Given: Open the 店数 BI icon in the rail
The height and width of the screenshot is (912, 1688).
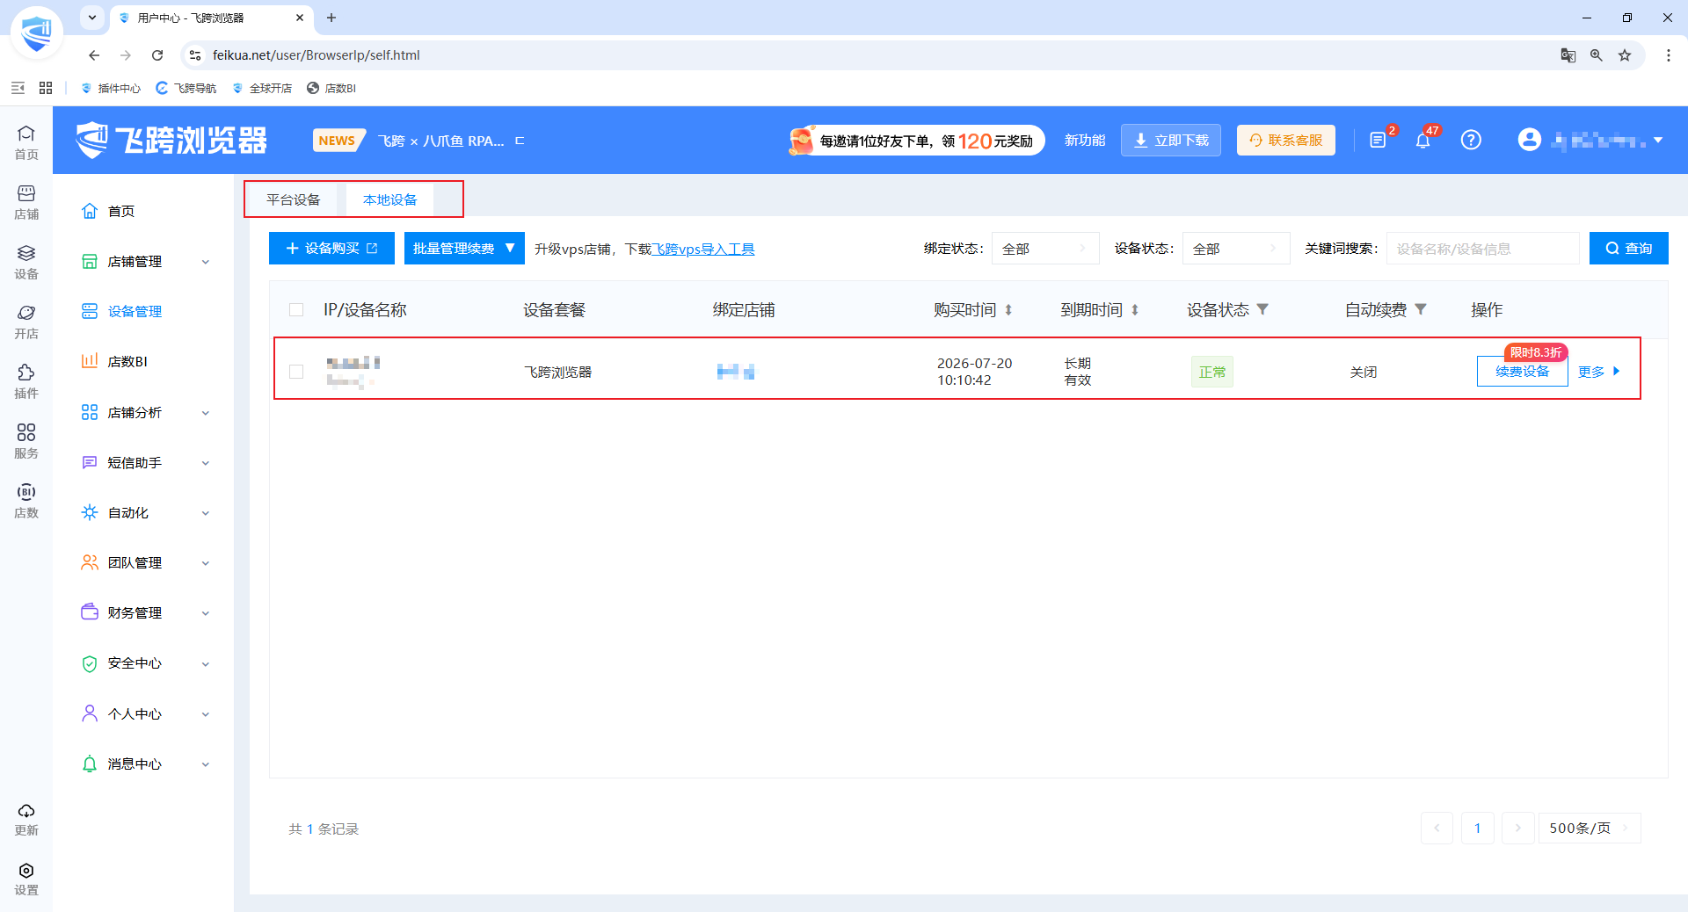Looking at the screenshot, I should click(x=26, y=501).
